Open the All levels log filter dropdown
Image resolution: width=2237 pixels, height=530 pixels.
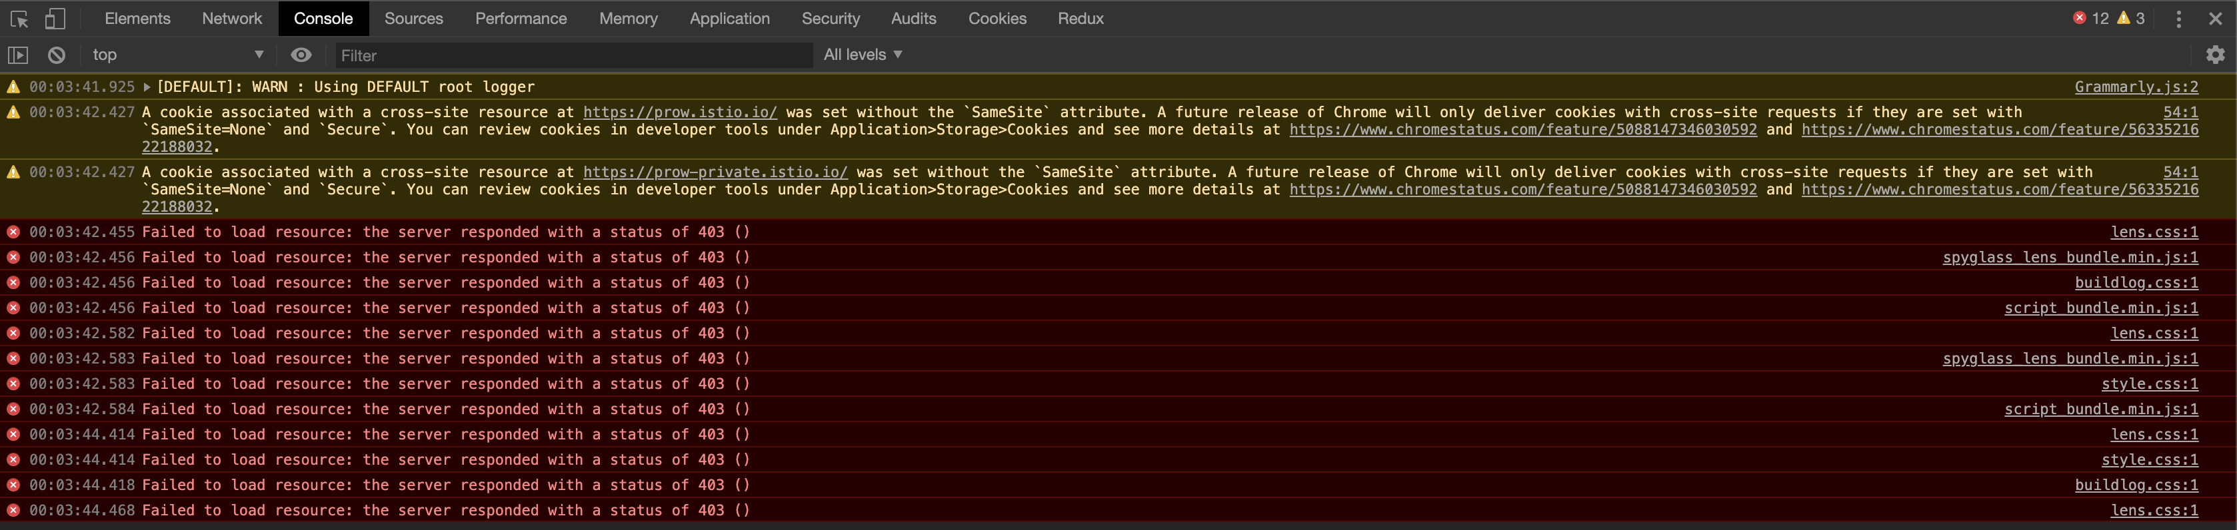click(863, 55)
